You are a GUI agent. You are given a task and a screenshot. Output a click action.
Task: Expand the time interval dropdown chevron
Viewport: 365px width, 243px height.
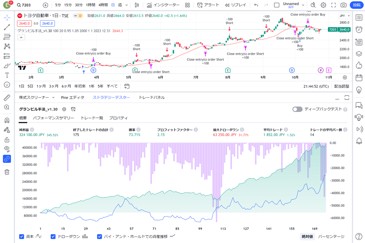coord(127,5)
